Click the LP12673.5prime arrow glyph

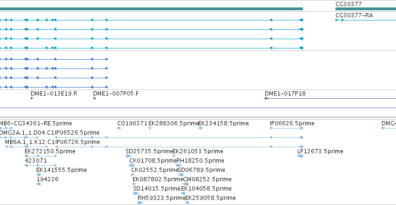click(300, 156)
